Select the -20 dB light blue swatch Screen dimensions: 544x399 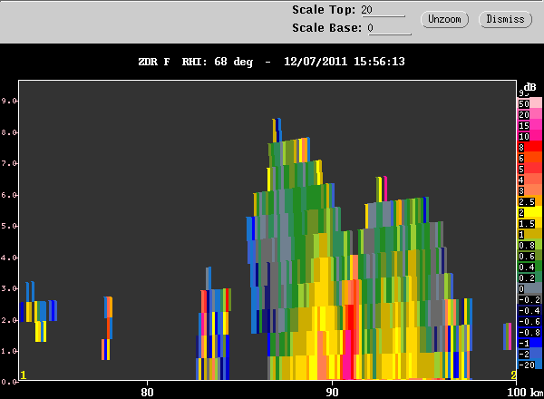[529, 365]
